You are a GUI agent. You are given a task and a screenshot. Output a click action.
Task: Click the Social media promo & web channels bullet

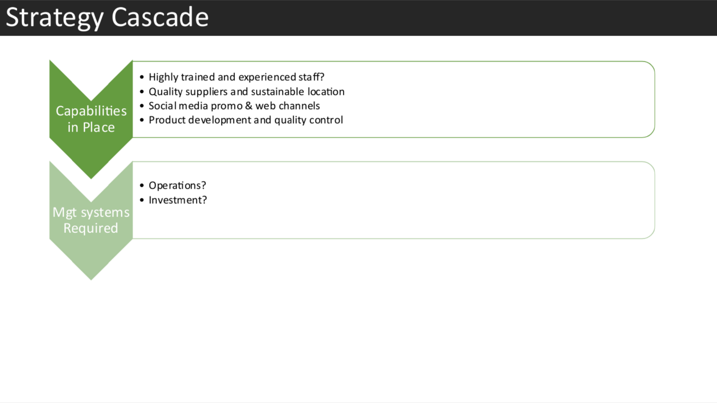point(234,106)
